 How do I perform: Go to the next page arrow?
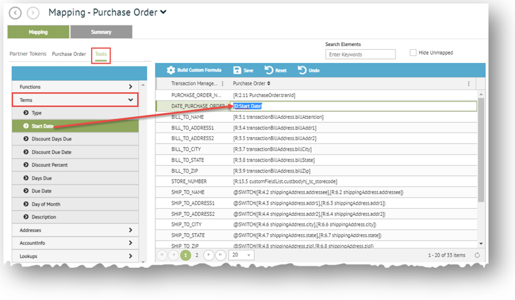209,254
